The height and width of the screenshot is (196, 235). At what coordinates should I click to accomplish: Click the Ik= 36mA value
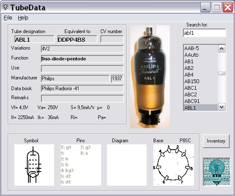pyautogui.click(x=48, y=117)
